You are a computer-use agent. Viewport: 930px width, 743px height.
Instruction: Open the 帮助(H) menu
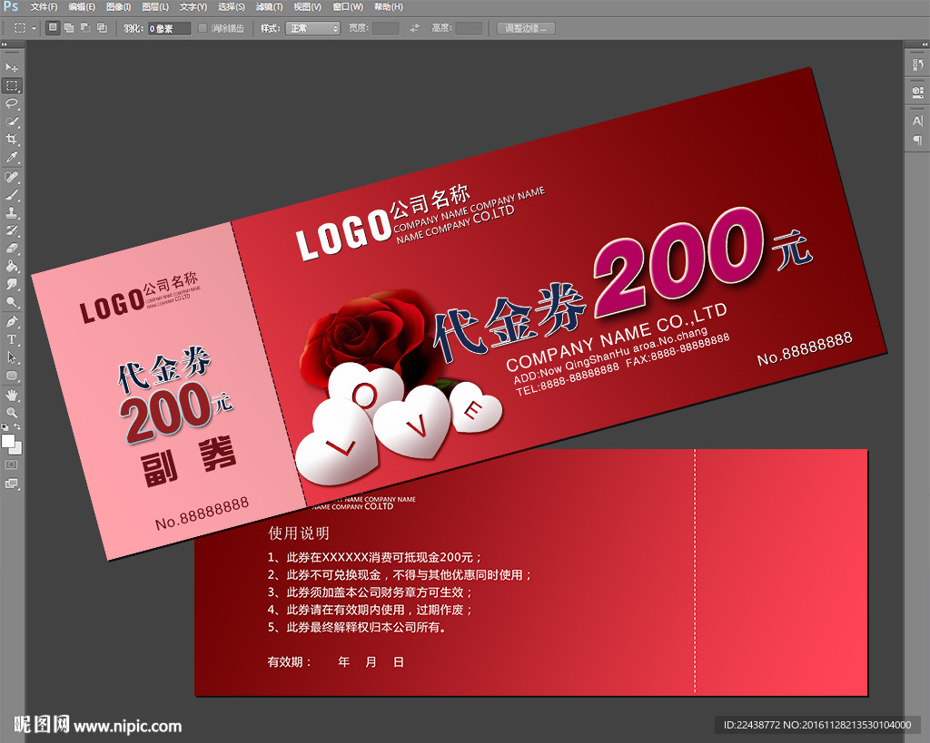point(389,7)
